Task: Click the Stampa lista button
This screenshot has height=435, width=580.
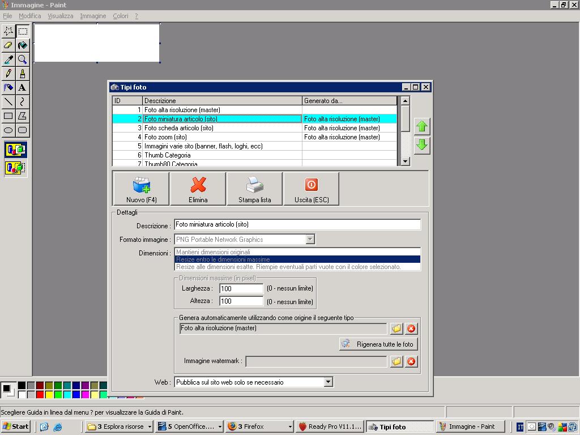Action: [x=254, y=189]
